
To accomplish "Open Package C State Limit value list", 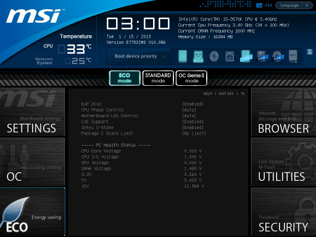I will click(194, 133).
